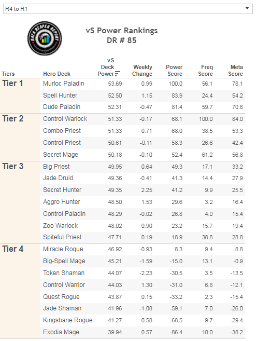Screen dimensions: 257x341
Task: Select the Power Score column header
Action: 175,71
